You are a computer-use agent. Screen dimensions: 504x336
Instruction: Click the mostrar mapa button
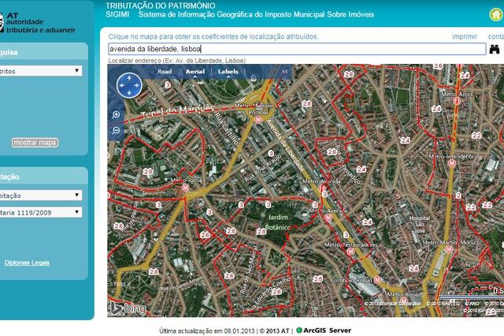(x=35, y=143)
